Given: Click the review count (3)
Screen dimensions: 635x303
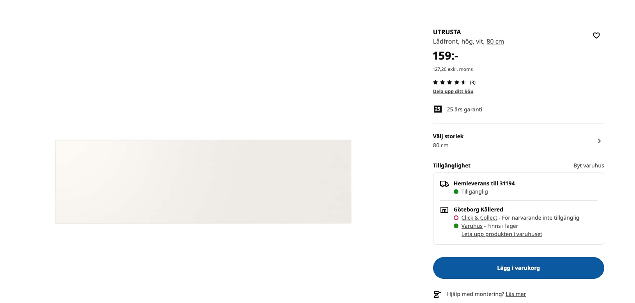Looking at the screenshot, I should coord(472,83).
